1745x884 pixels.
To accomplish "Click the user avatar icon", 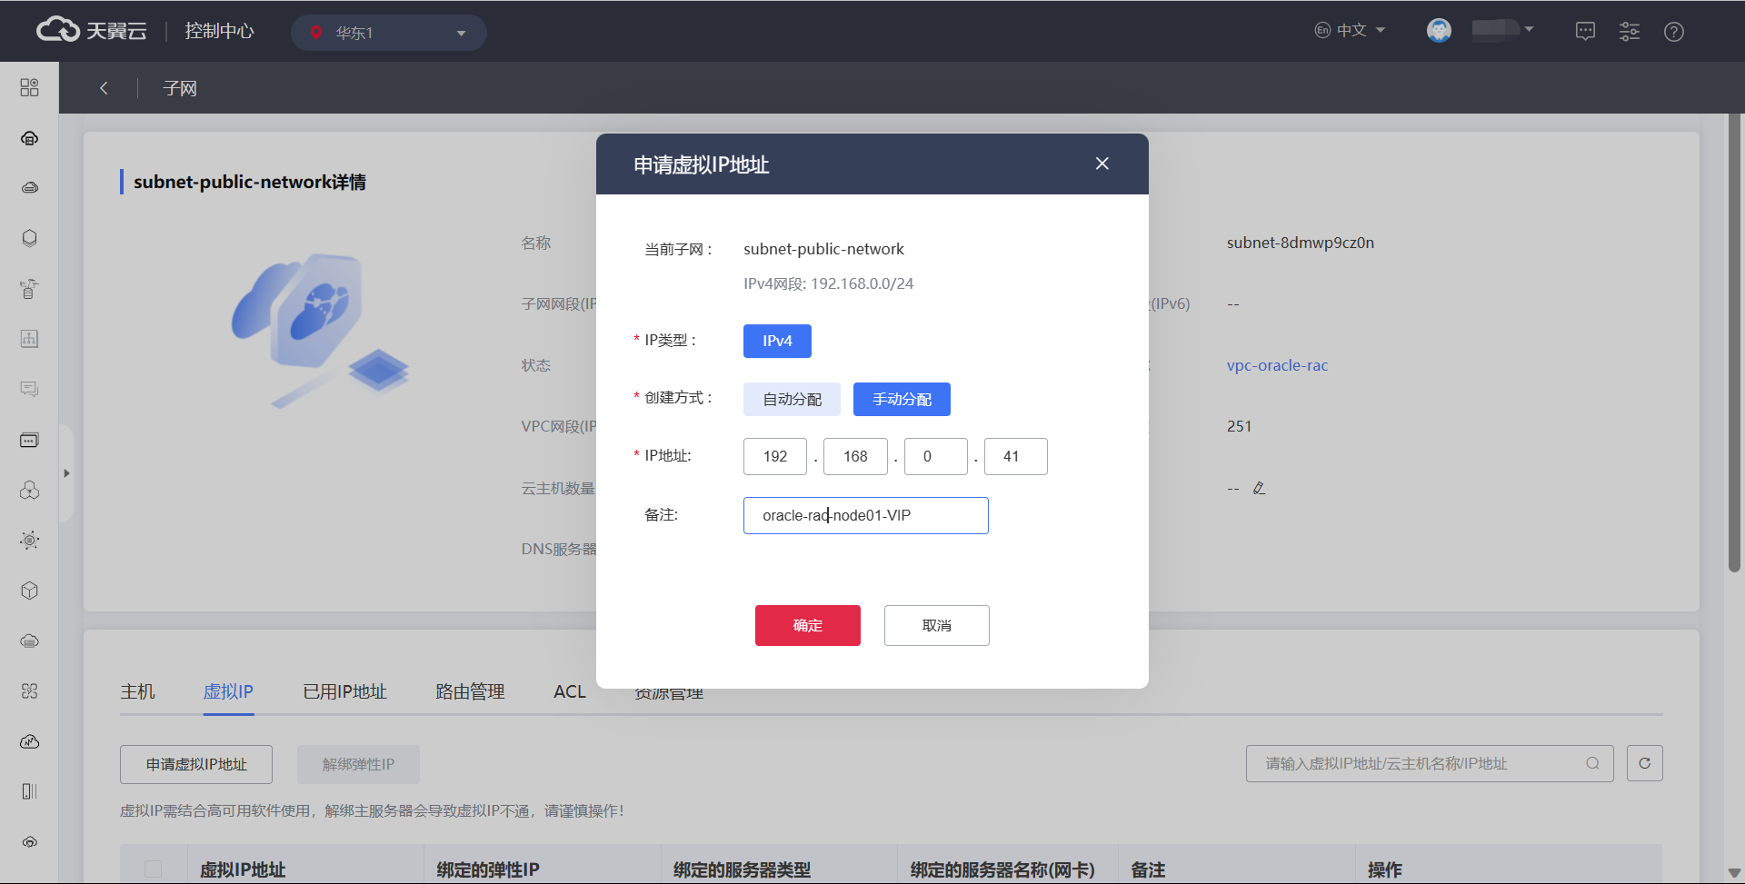I will [x=1439, y=31].
